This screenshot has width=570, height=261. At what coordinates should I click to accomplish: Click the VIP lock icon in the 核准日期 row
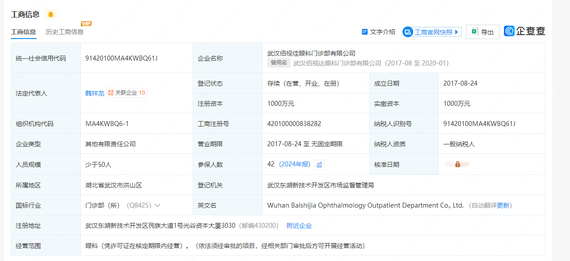tap(457, 165)
